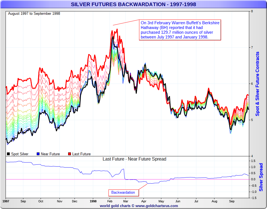
Task: Click the 'Feb' x-axis label
Action: [x=110, y=201]
